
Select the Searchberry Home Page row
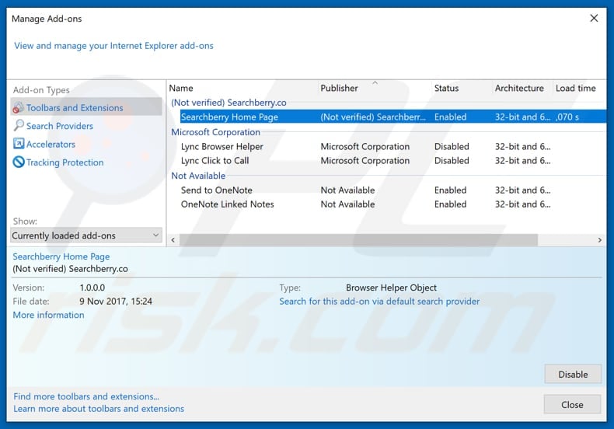392,117
